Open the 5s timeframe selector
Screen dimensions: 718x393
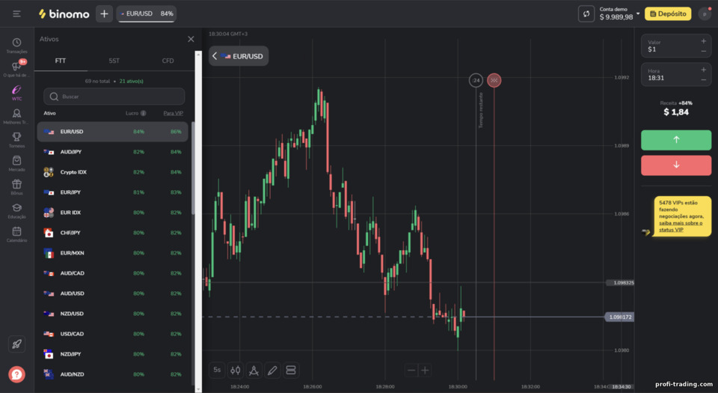[217, 370]
